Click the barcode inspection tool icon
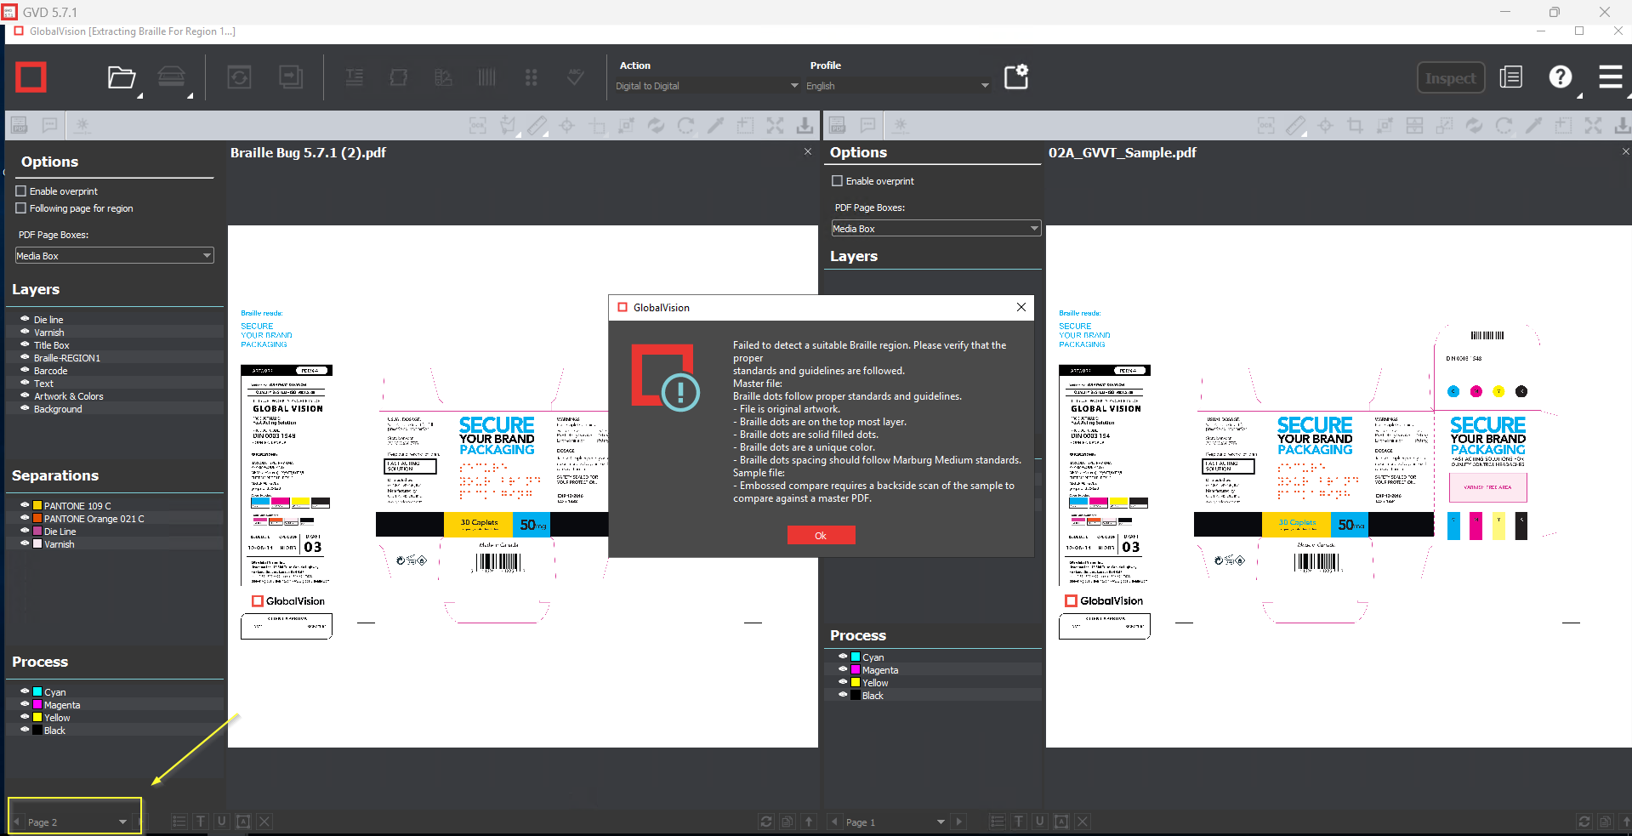The height and width of the screenshot is (836, 1632). pyautogui.click(x=486, y=77)
